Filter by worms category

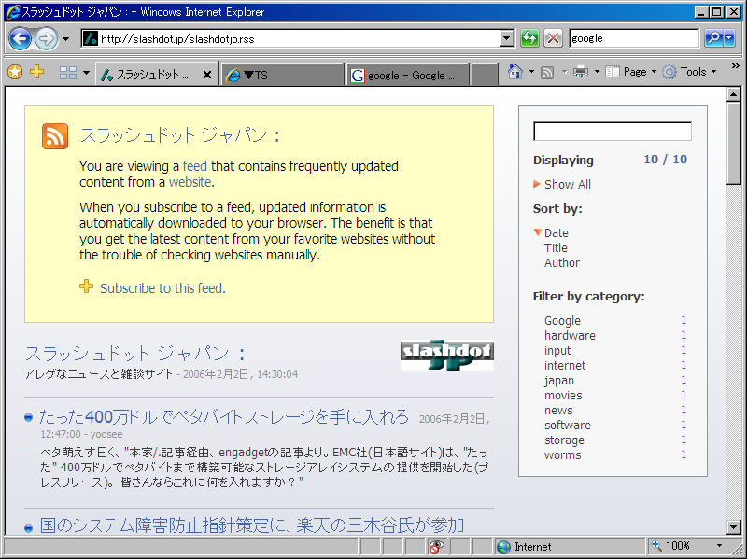pyautogui.click(x=562, y=455)
